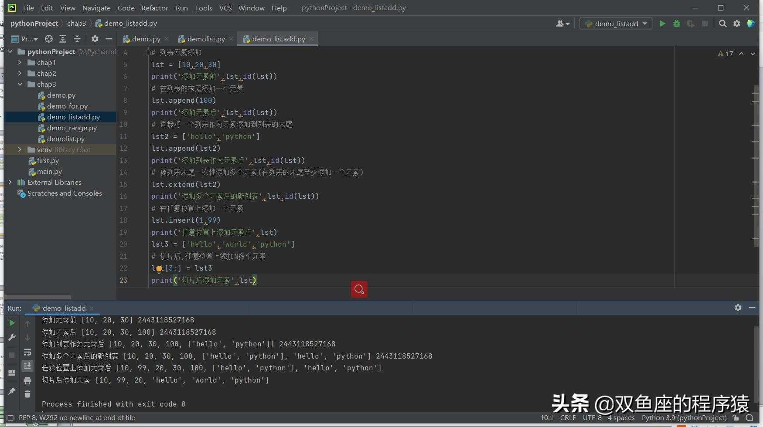Start debugging with the bug icon

677,24
